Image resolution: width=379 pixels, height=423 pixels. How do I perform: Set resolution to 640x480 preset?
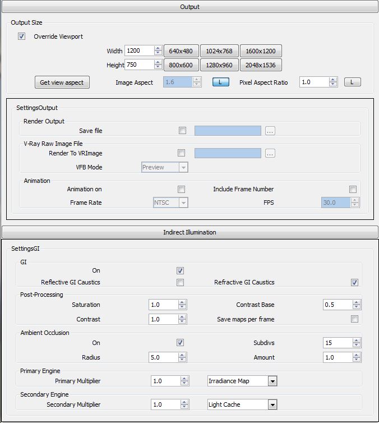181,51
